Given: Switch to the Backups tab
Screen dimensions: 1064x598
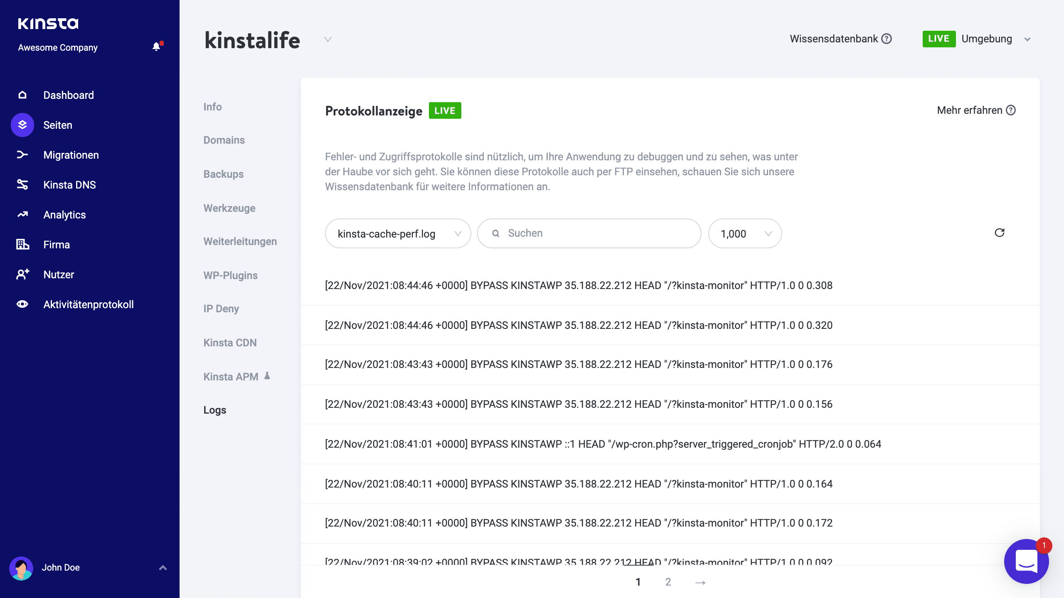Looking at the screenshot, I should (x=223, y=174).
